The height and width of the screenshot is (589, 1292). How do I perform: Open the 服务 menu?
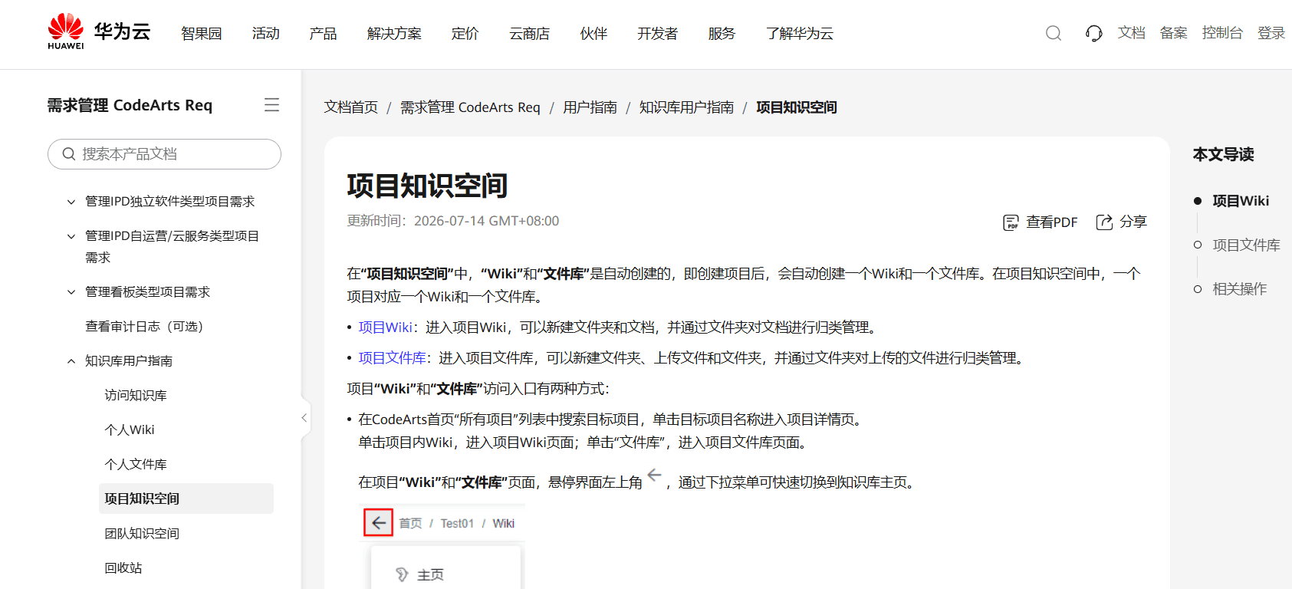tap(722, 34)
